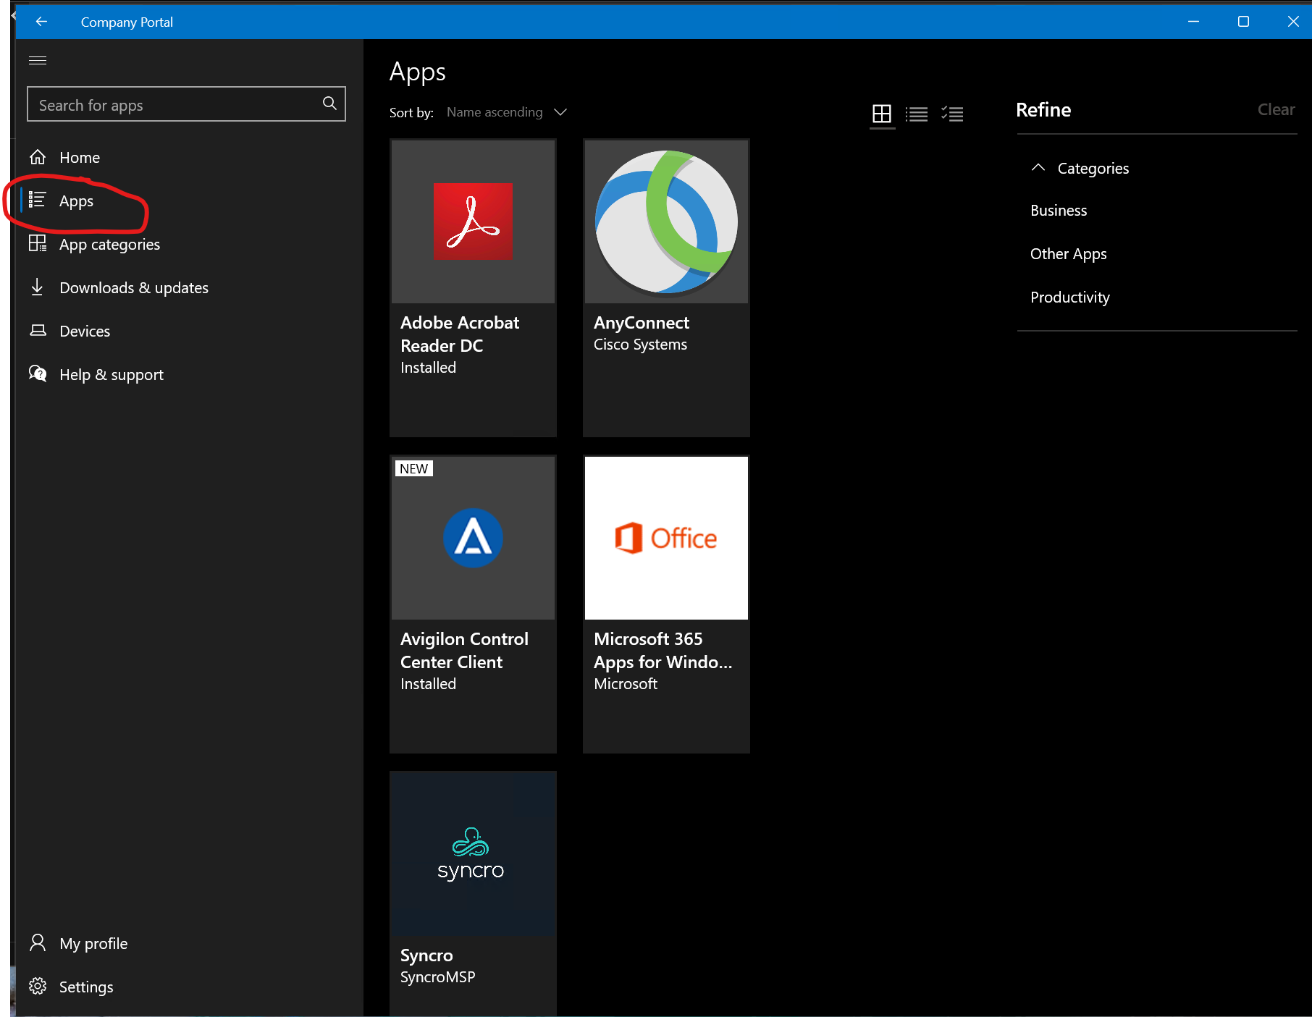Open the Syncro app tile
Screen dimensions: 1312x1017
click(473, 894)
